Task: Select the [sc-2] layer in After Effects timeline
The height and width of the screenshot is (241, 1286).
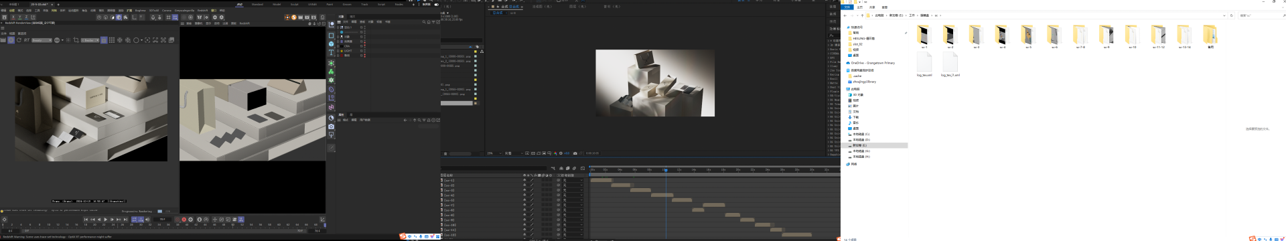Action: tap(449, 185)
